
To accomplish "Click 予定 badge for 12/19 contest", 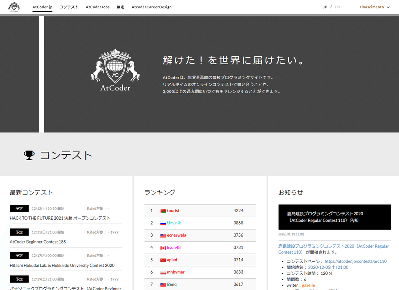I will click(x=19, y=279).
